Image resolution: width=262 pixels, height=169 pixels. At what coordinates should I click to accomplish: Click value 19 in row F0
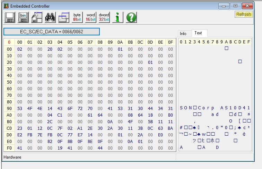coord(60,148)
